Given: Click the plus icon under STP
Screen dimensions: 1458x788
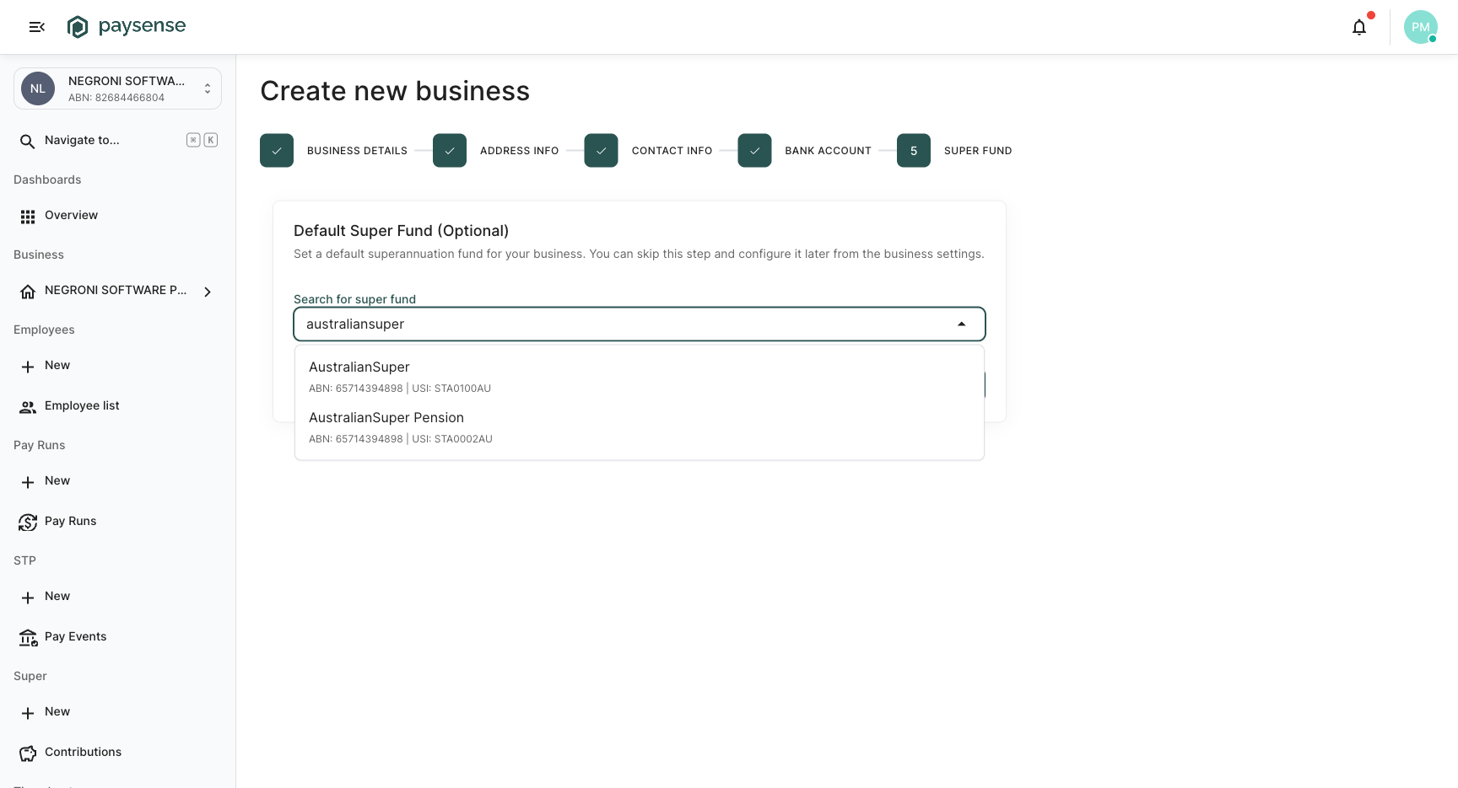Looking at the screenshot, I should click(x=28, y=598).
